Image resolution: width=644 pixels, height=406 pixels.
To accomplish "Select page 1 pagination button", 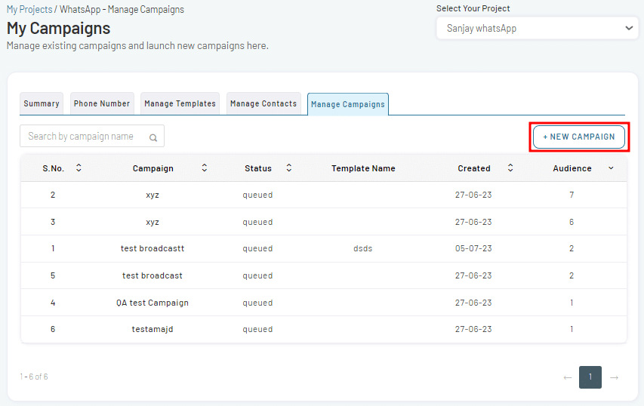I will [590, 377].
